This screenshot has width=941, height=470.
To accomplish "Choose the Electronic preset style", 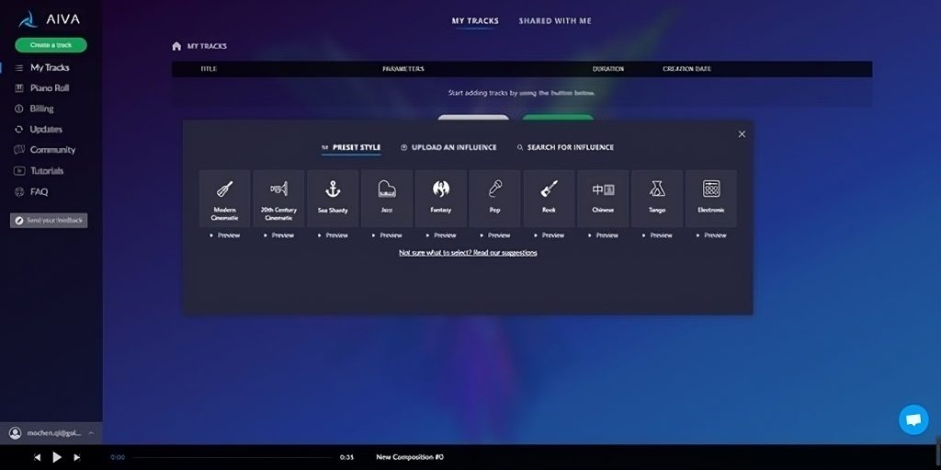I will click(x=711, y=199).
